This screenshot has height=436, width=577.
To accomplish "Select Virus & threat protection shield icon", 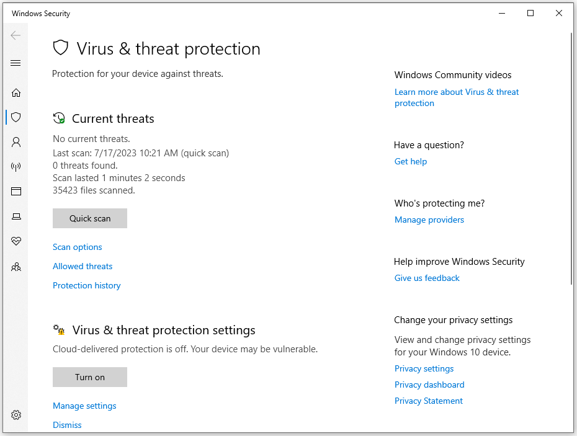I will (x=16, y=117).
